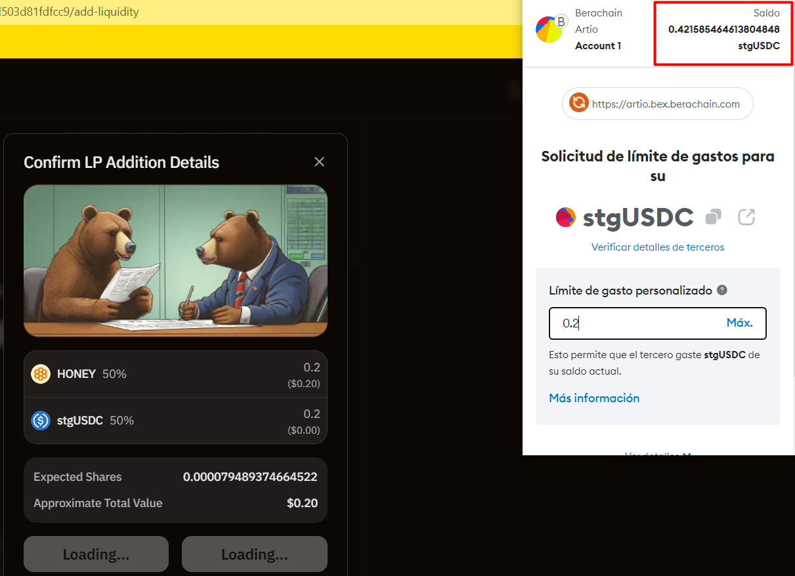The width and height of the screenshot is (795, 576).
Task: Click the bears signing papers illustration
Action: point(175,260)
